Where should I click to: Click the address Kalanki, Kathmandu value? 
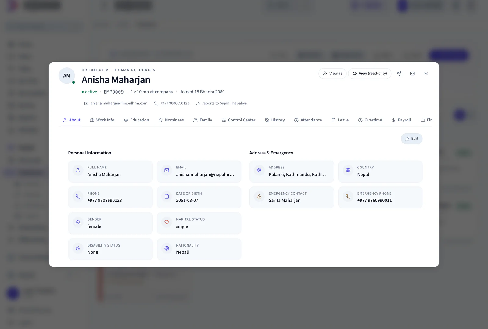297,175
